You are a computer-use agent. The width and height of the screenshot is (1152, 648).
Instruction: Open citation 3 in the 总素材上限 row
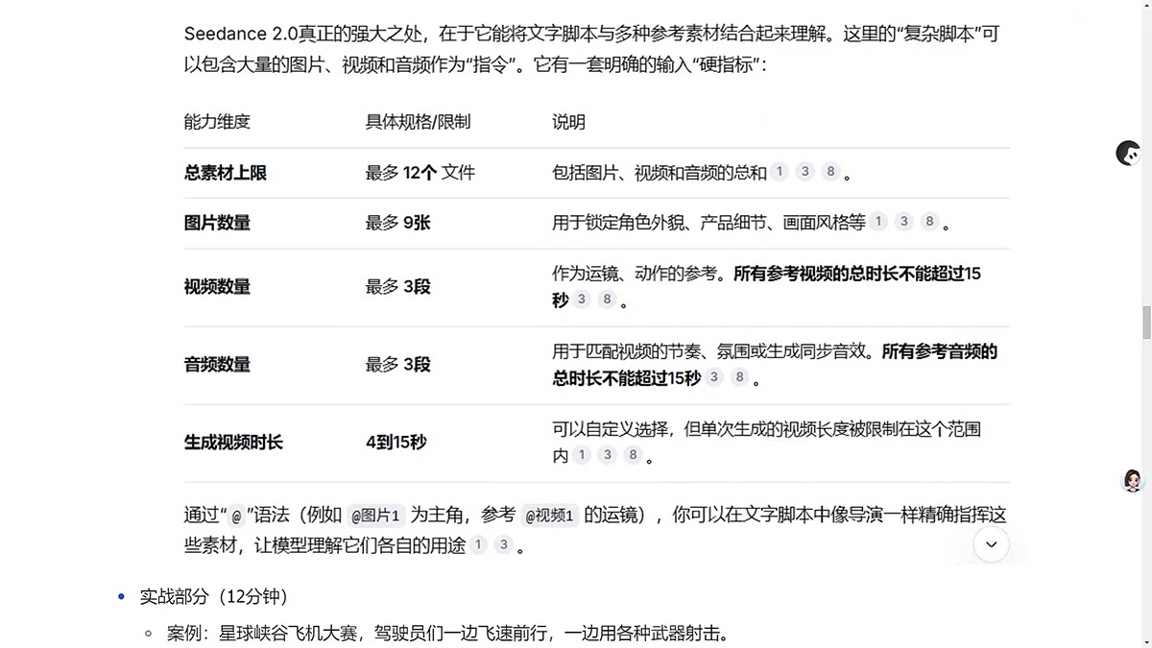[805, 173]
